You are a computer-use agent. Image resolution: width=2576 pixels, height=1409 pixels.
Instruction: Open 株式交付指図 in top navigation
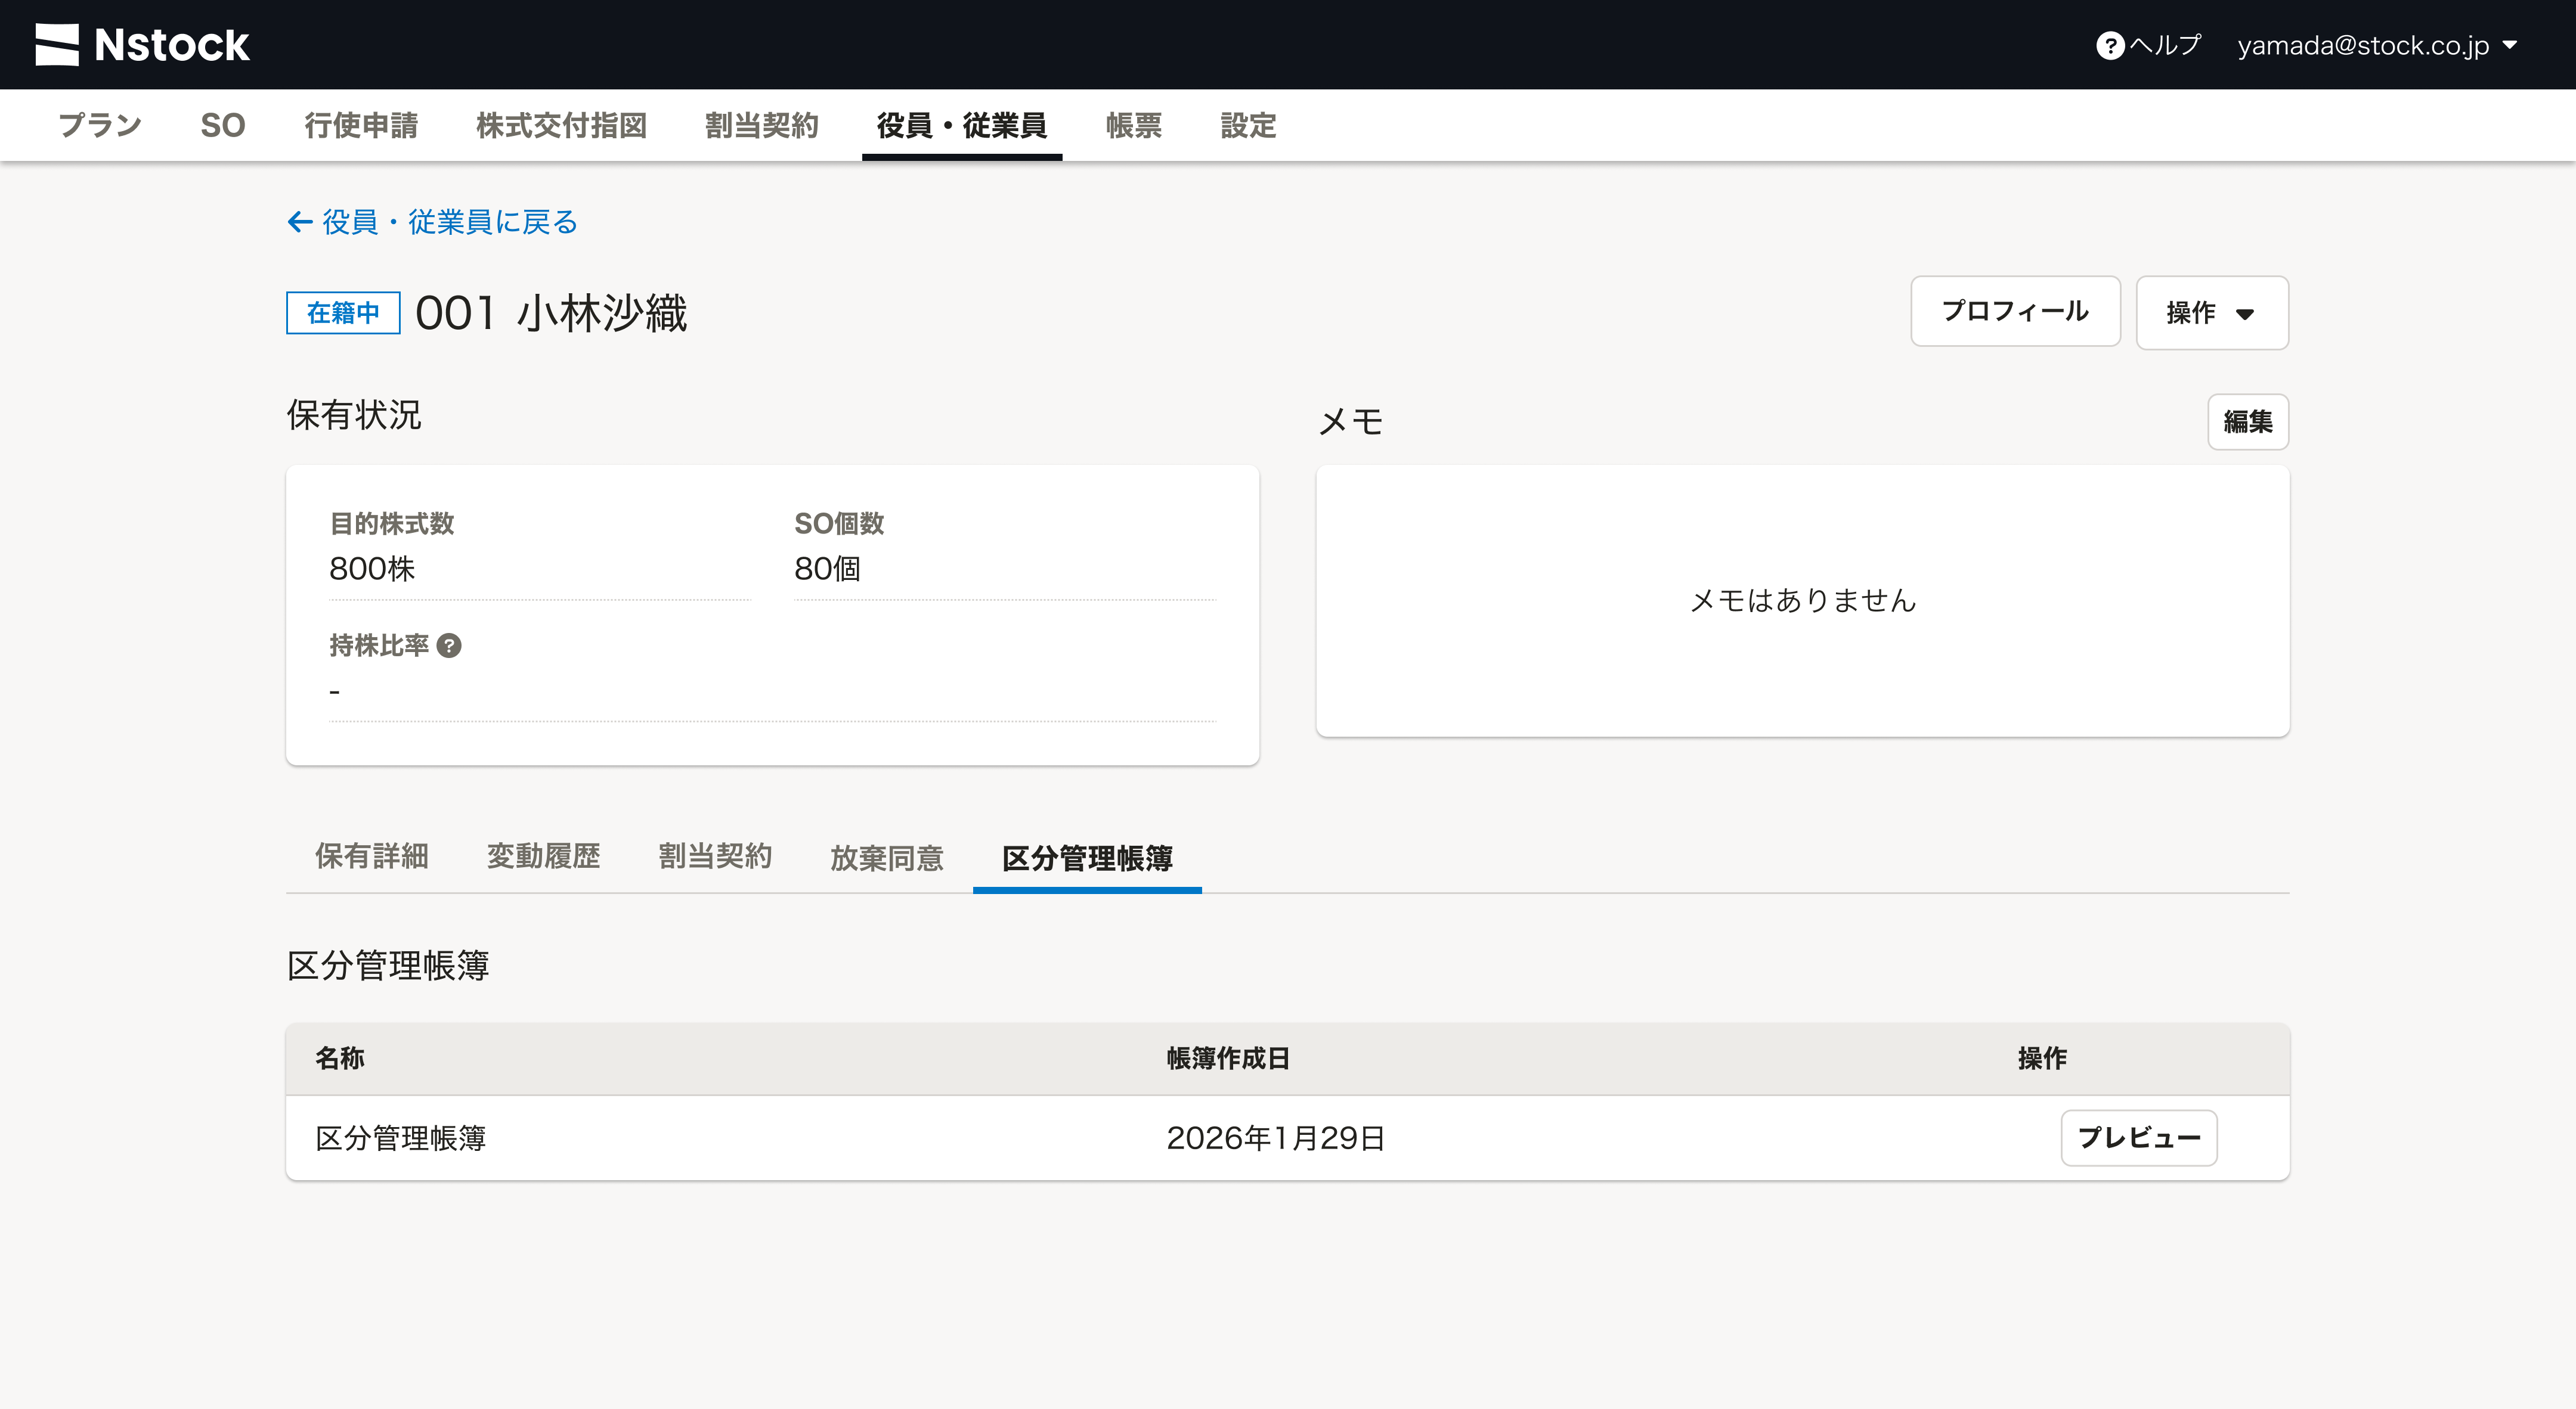coord(561,126)
